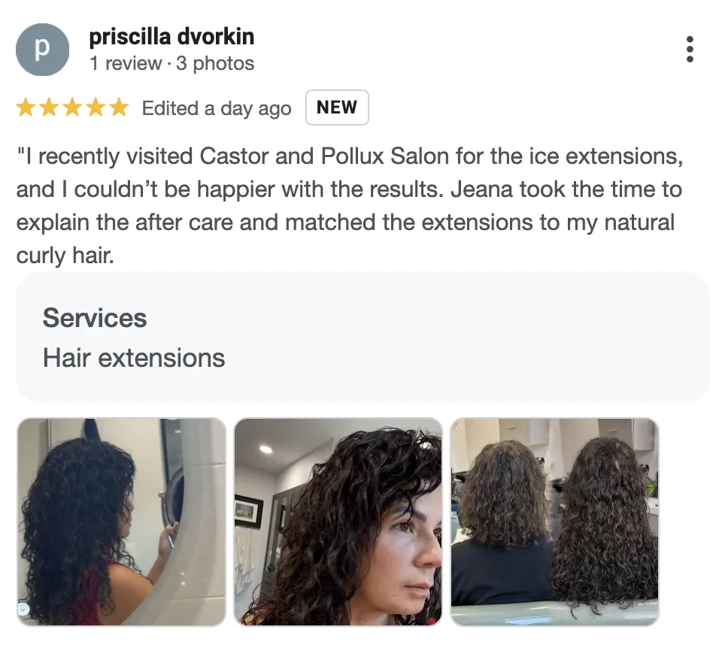
Task: Click the "Services" heading
Action: 95,318
